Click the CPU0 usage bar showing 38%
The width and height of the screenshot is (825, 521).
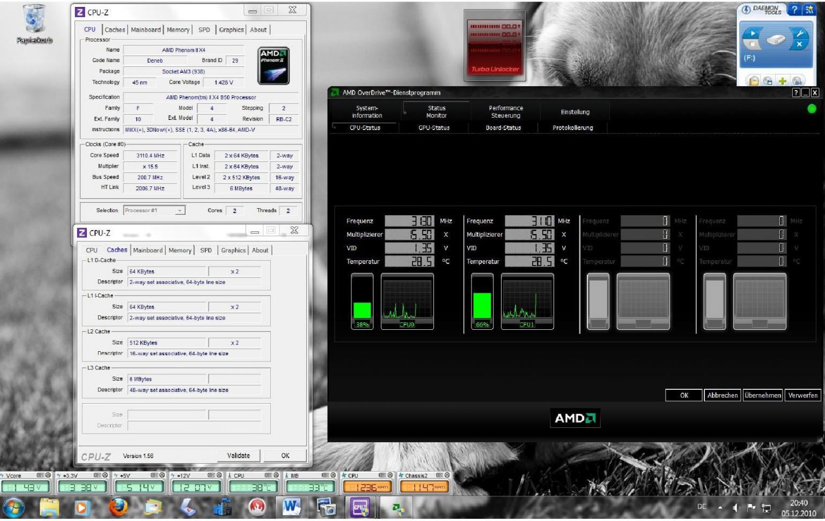point(362,301)
